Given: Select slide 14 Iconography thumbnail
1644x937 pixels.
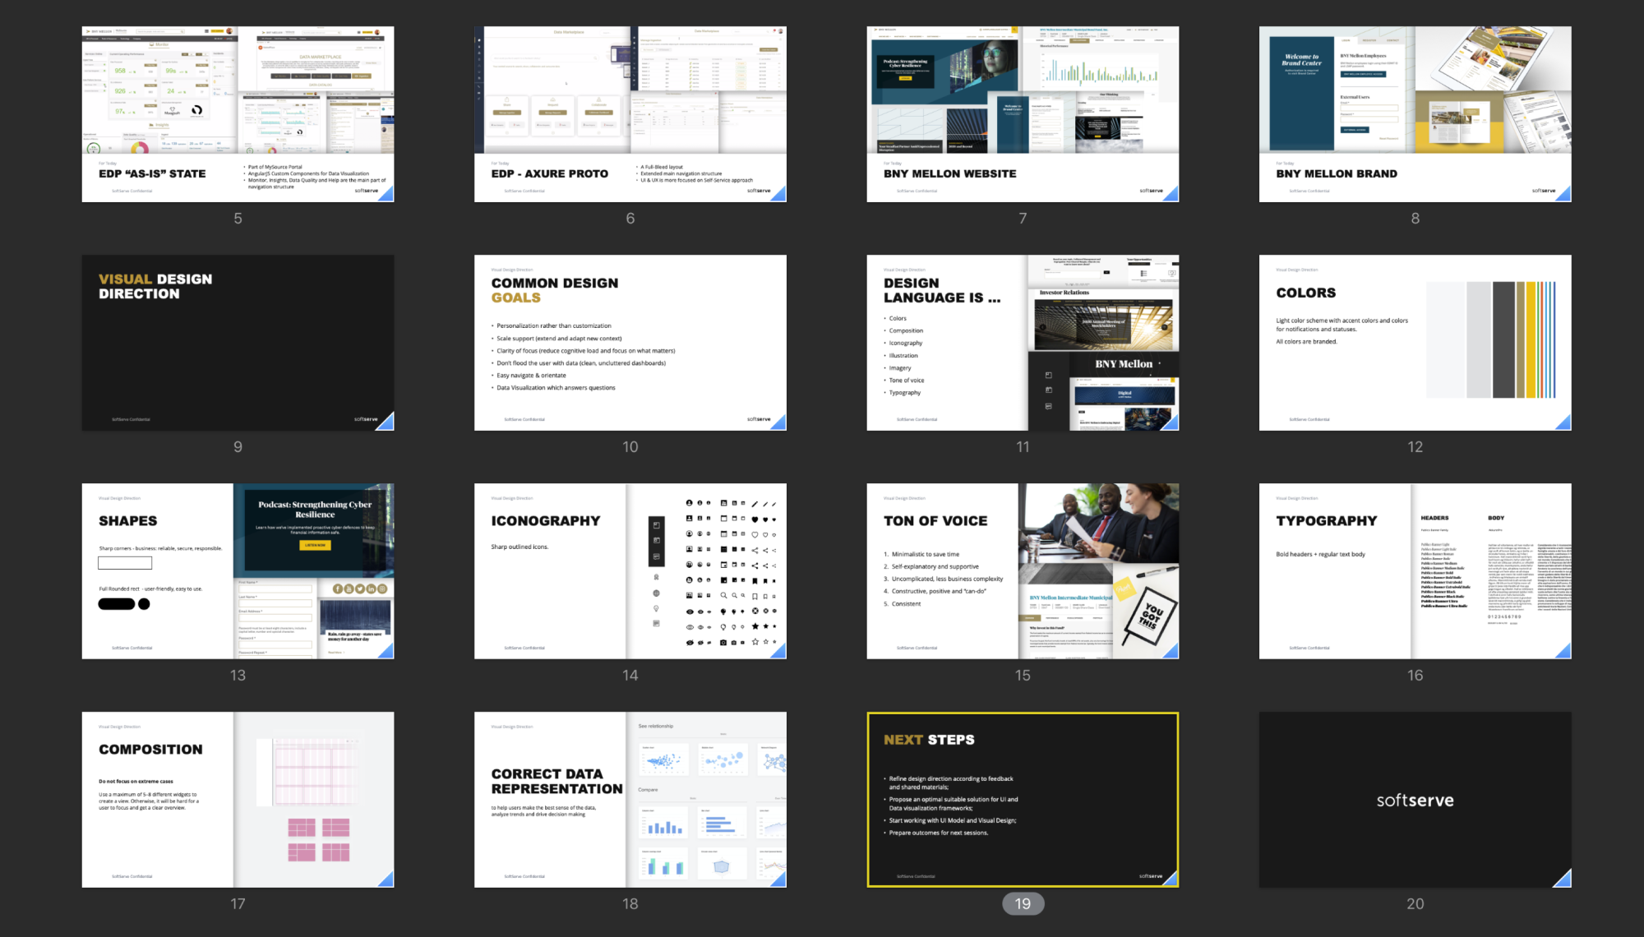Looking at the screenshot, I should [x=630, y=570].
